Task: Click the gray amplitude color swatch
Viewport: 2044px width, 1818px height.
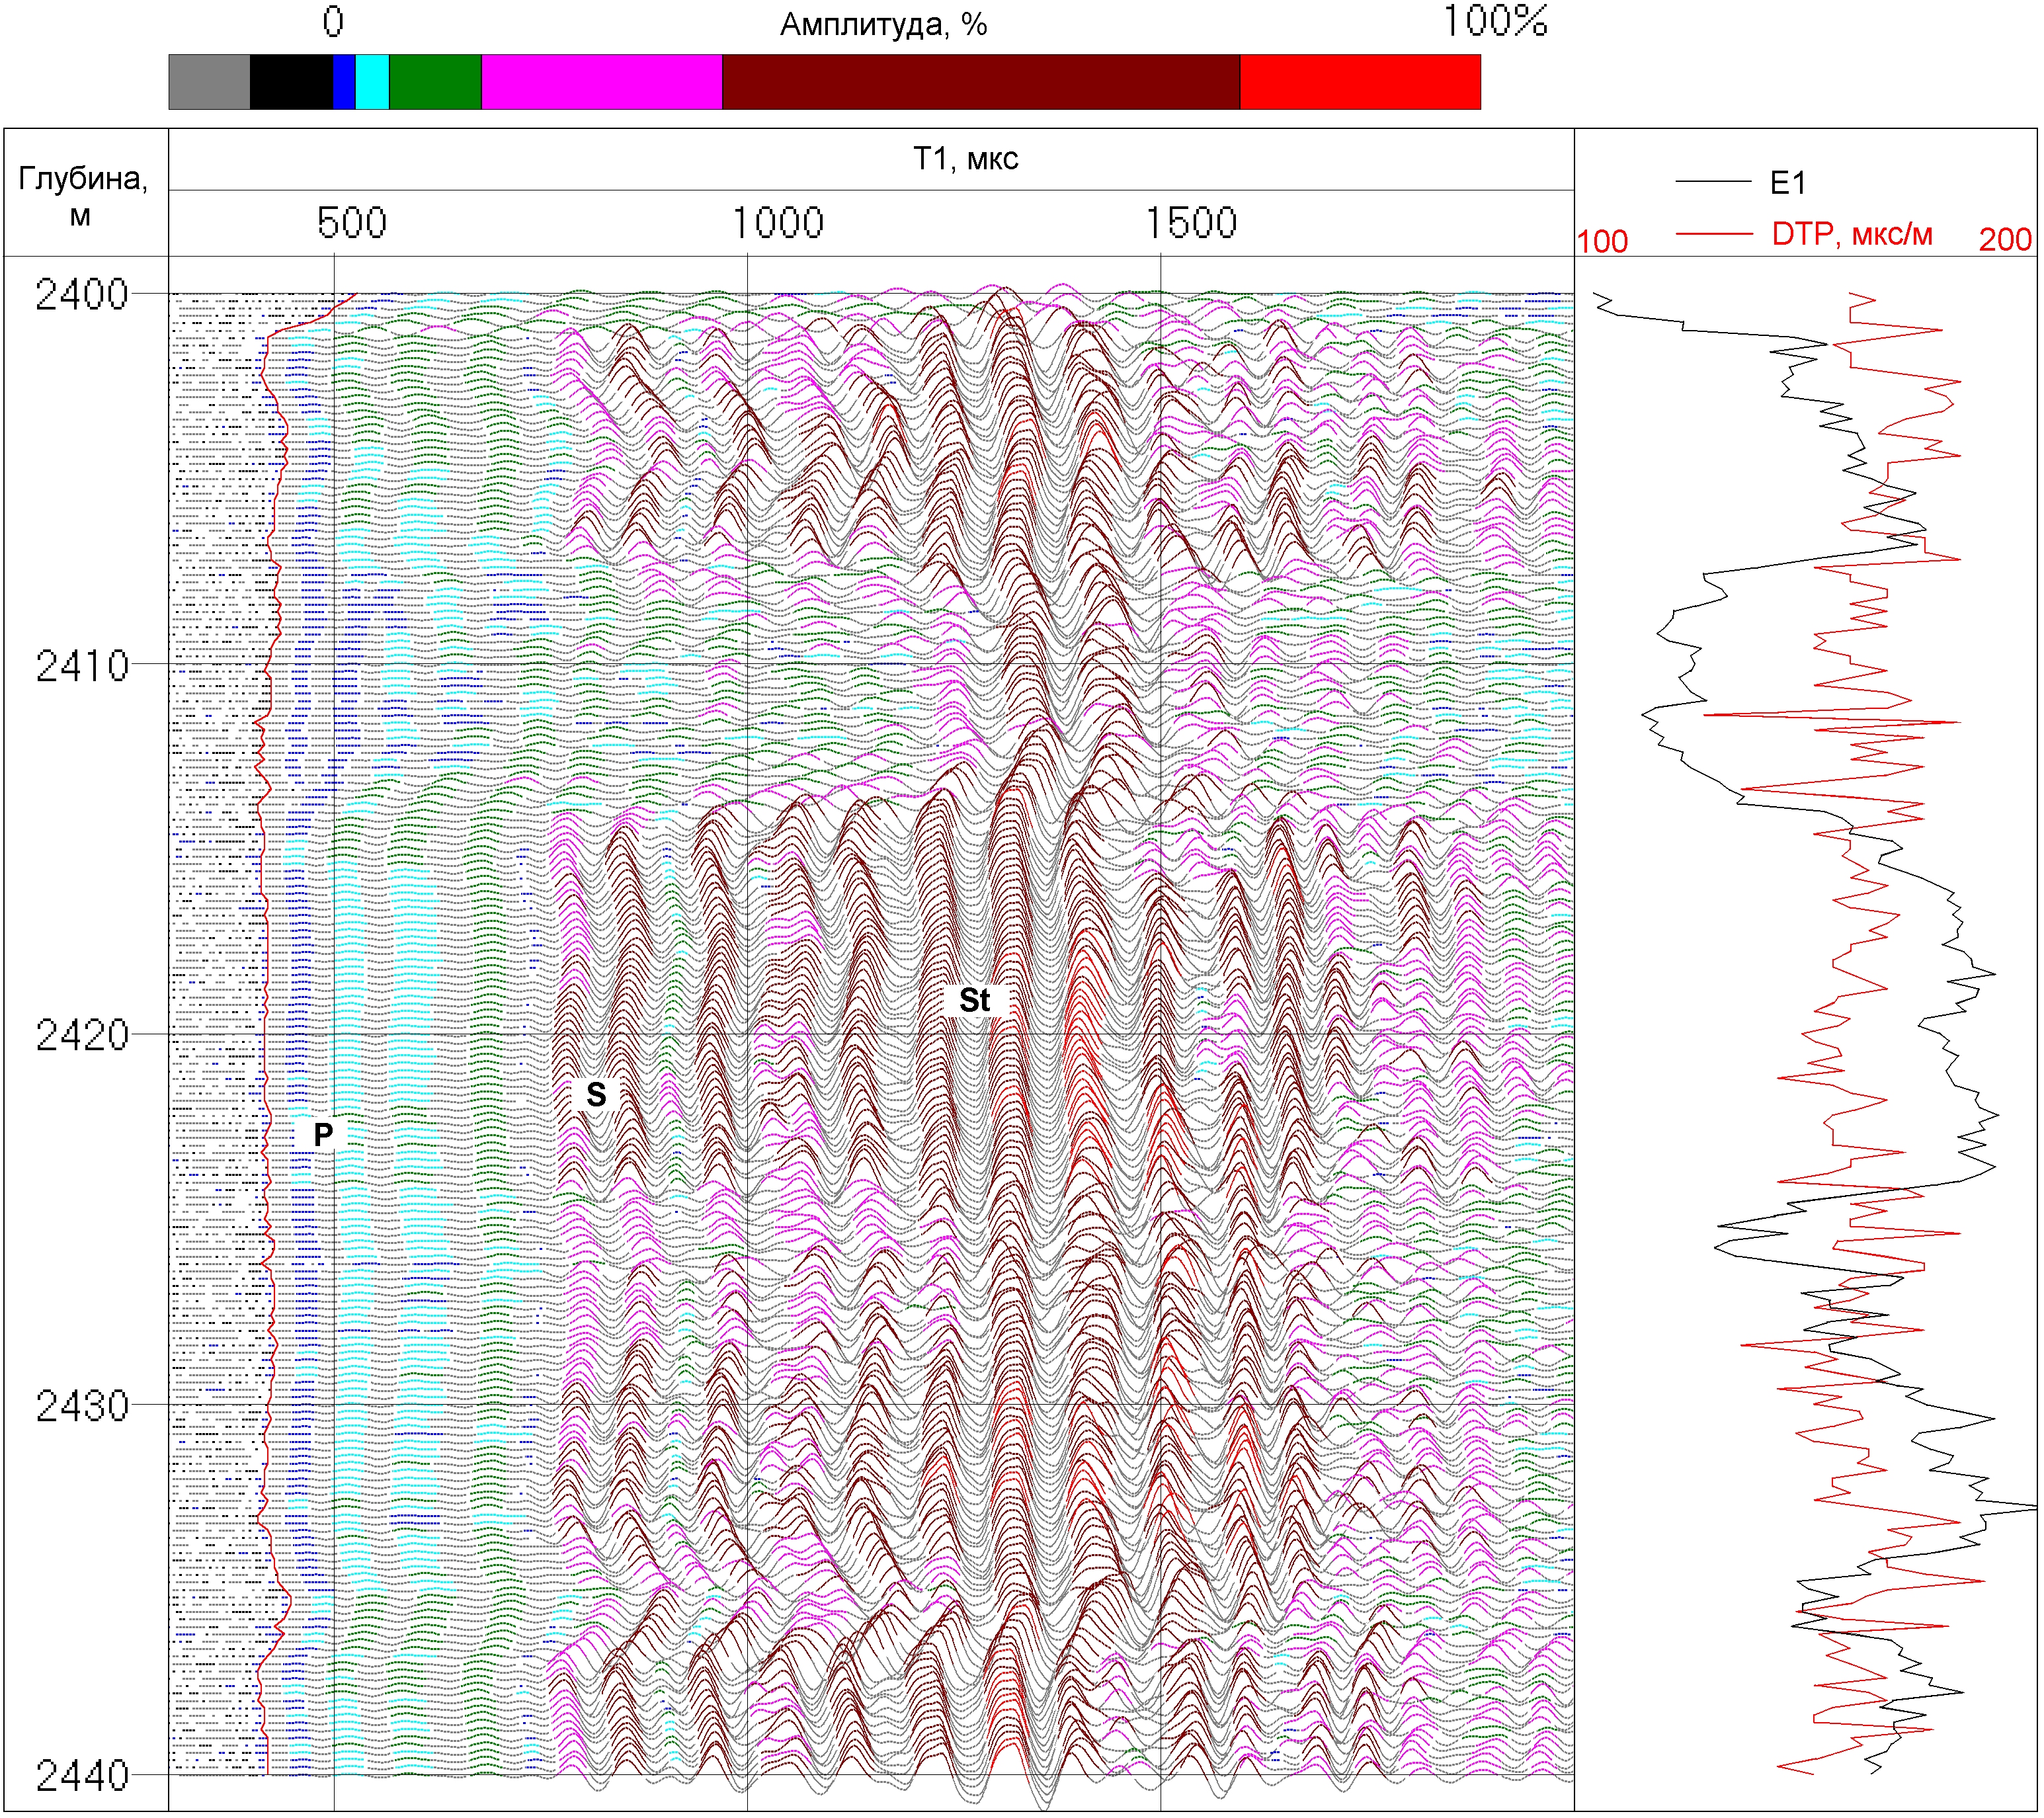Action: pos(209,82)
